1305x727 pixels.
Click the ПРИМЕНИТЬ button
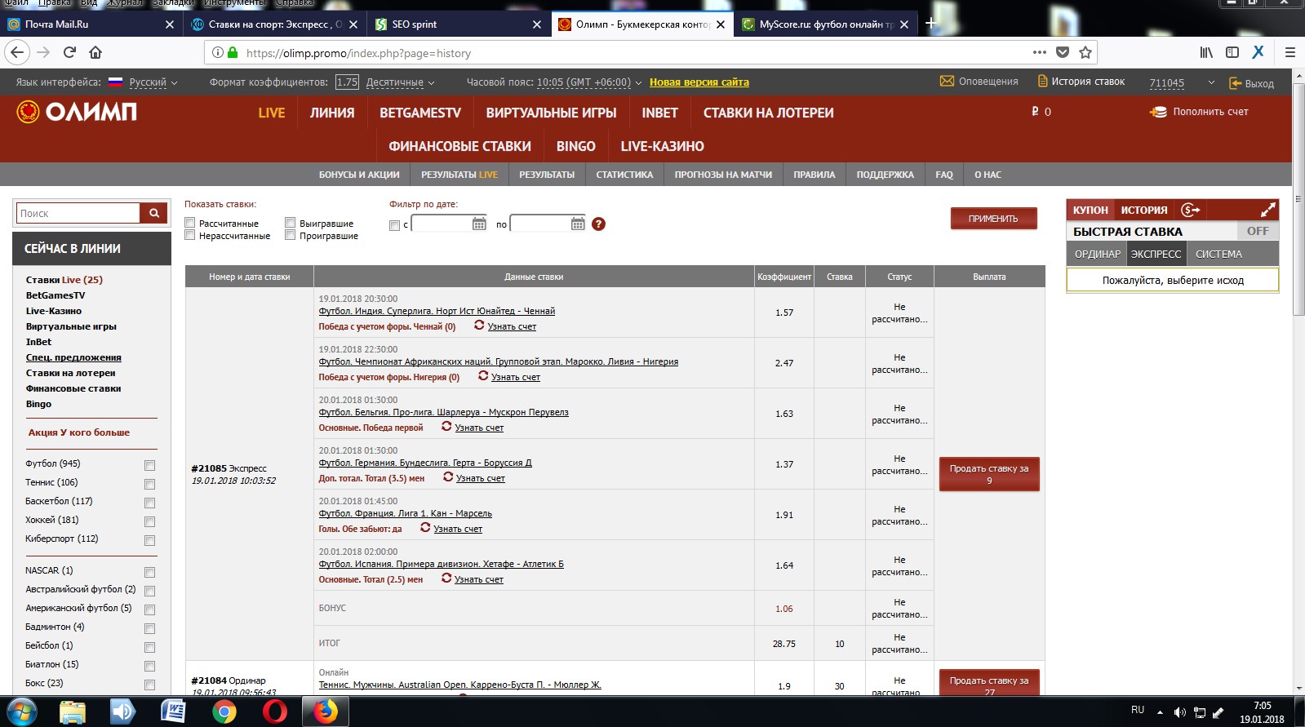pos(993,219)
